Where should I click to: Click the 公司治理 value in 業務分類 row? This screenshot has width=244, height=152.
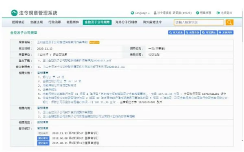tap(154, 54)
